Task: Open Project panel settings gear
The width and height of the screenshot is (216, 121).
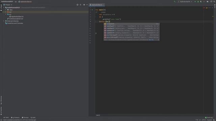Action: click(84, 5)
